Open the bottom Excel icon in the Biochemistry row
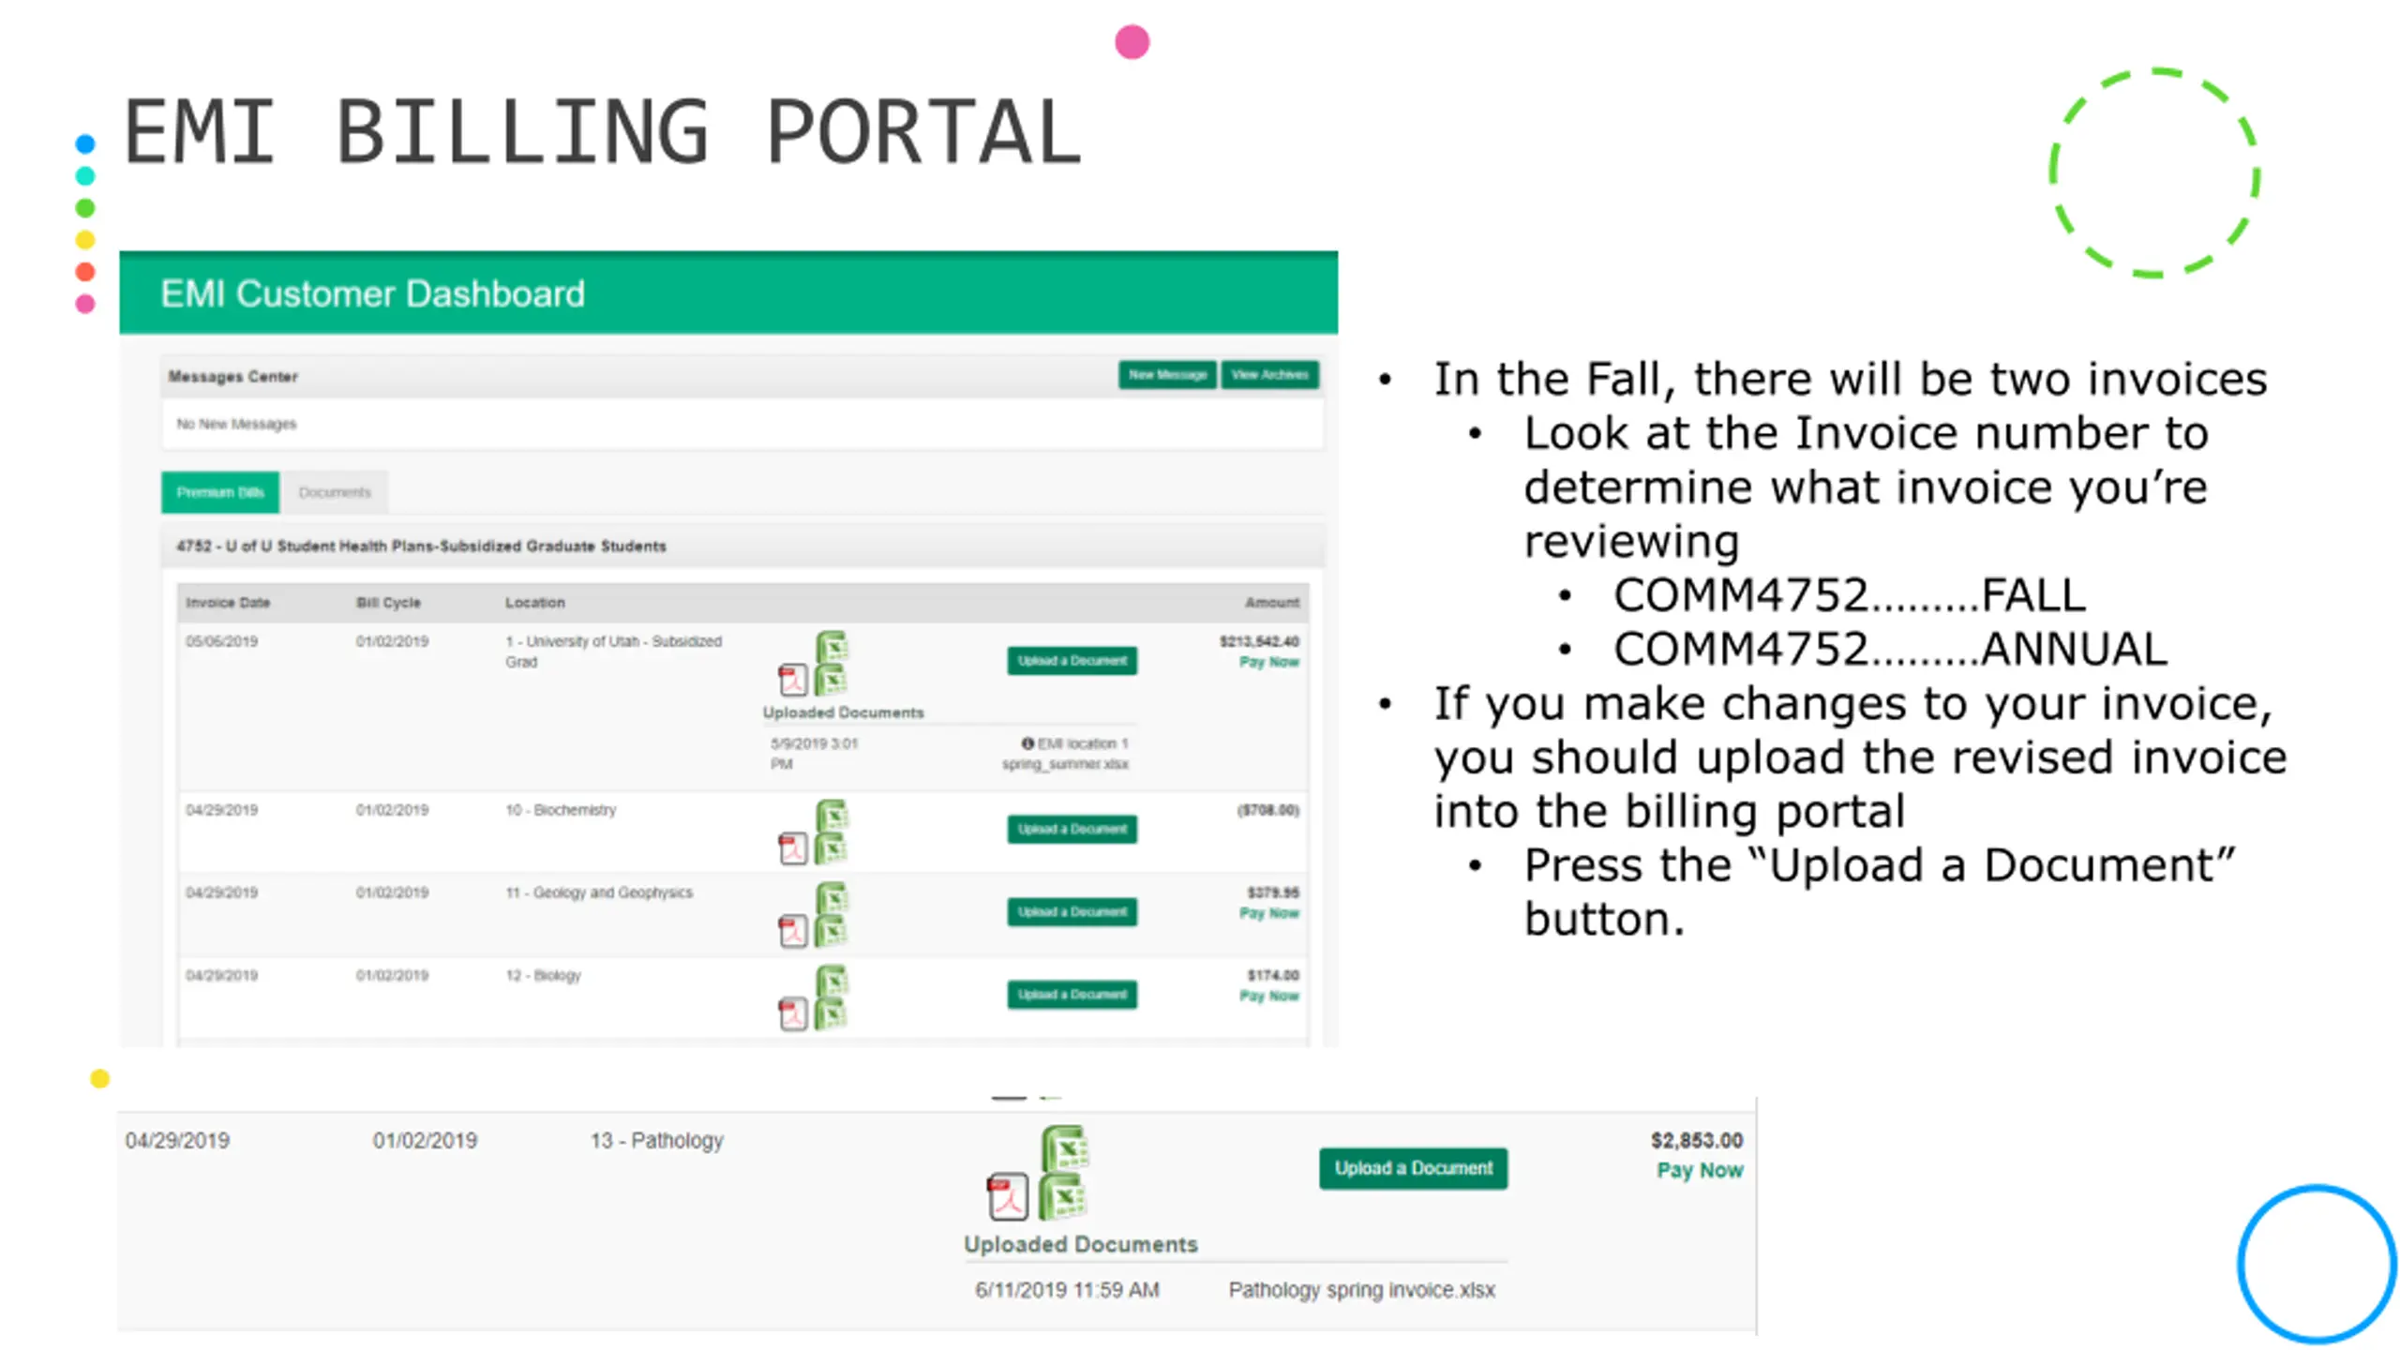Viewport: 2400px width, 1350px height. (832, 849)
